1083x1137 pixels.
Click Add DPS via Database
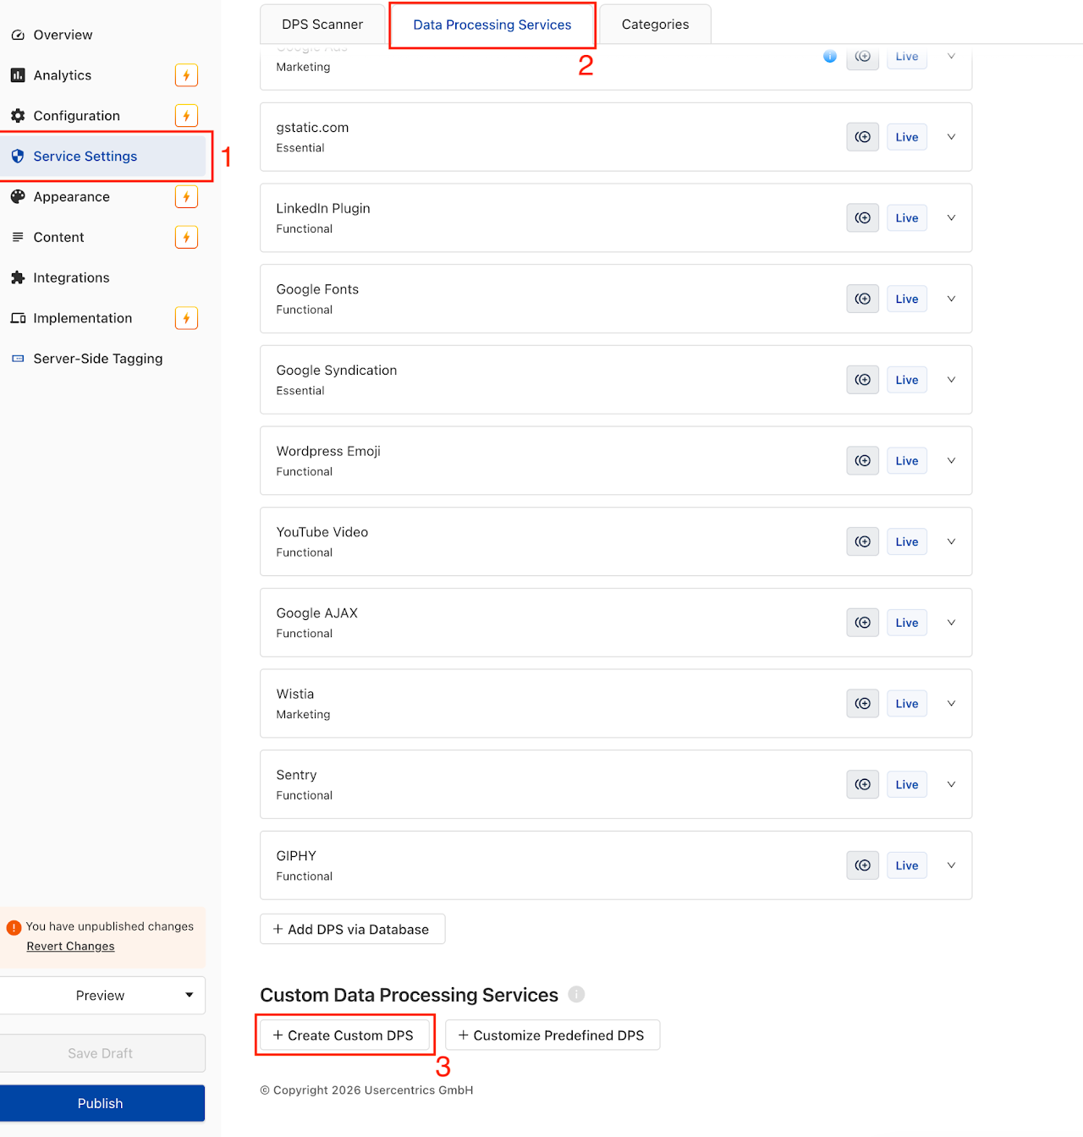[x=352, y=929]
